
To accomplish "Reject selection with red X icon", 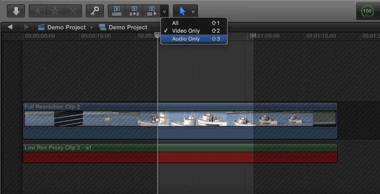I will [73, 11].
